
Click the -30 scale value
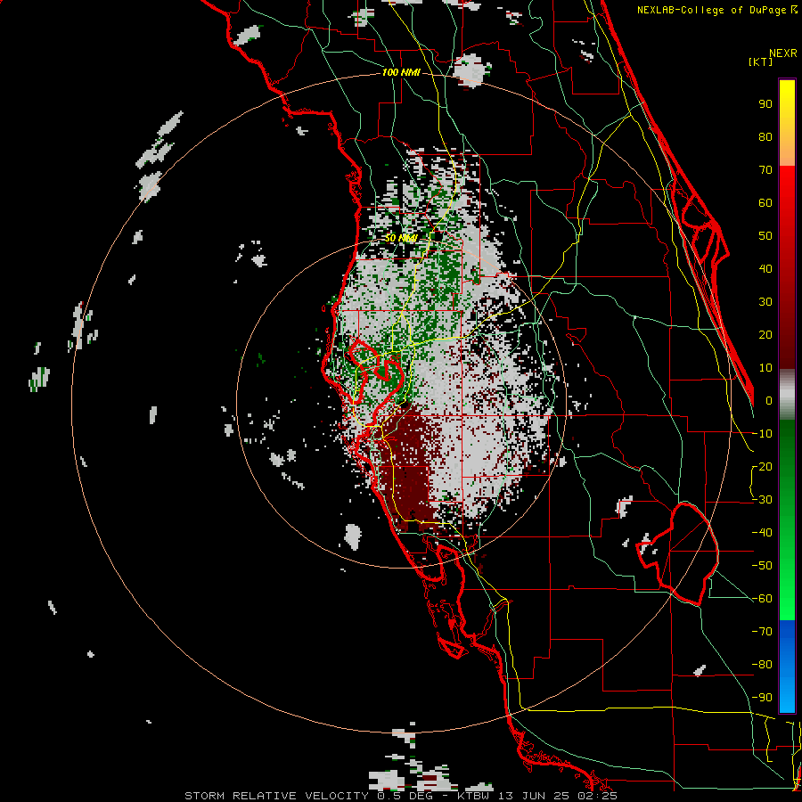[762, 500]
